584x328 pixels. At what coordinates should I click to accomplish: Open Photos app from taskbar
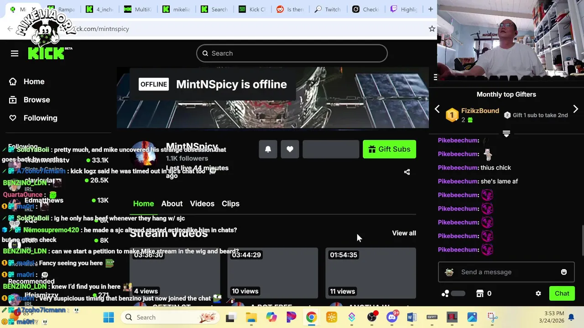point(472,317)
